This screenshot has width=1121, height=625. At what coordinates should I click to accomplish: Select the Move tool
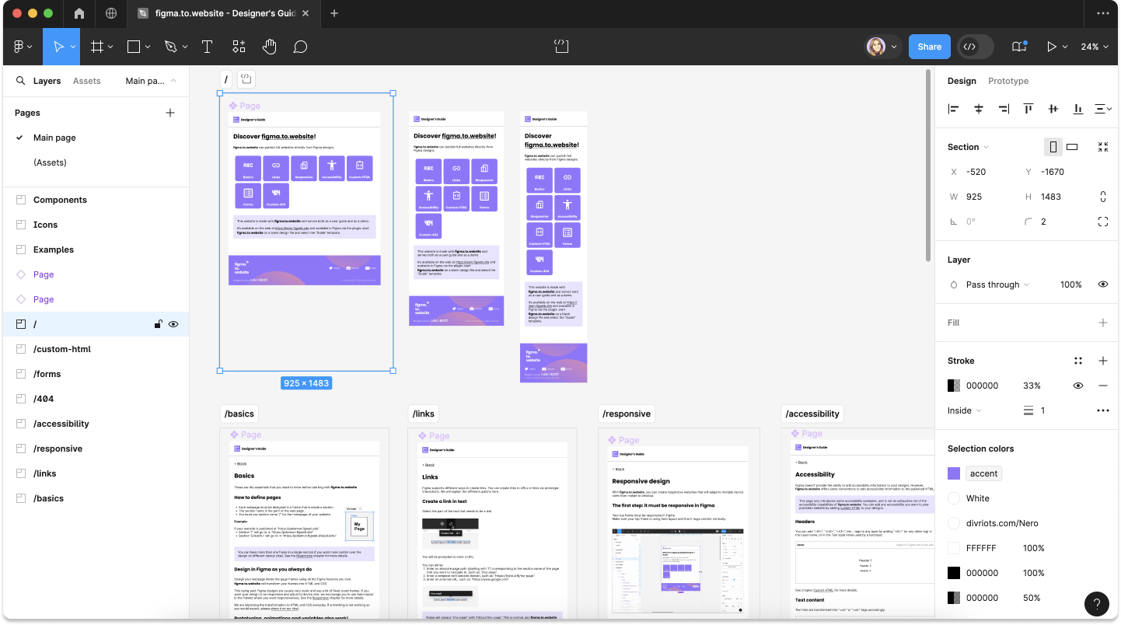[x=58, y=47]
